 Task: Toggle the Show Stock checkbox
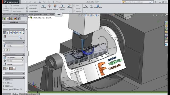pos(4,73)
